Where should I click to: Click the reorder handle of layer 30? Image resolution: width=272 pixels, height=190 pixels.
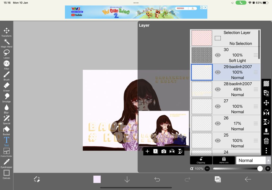click(256, 55)
